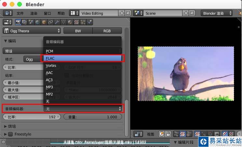The image size is (242, 147).
Task: Toggle Color and Alpha channel display
Action: tap(225, 134)
